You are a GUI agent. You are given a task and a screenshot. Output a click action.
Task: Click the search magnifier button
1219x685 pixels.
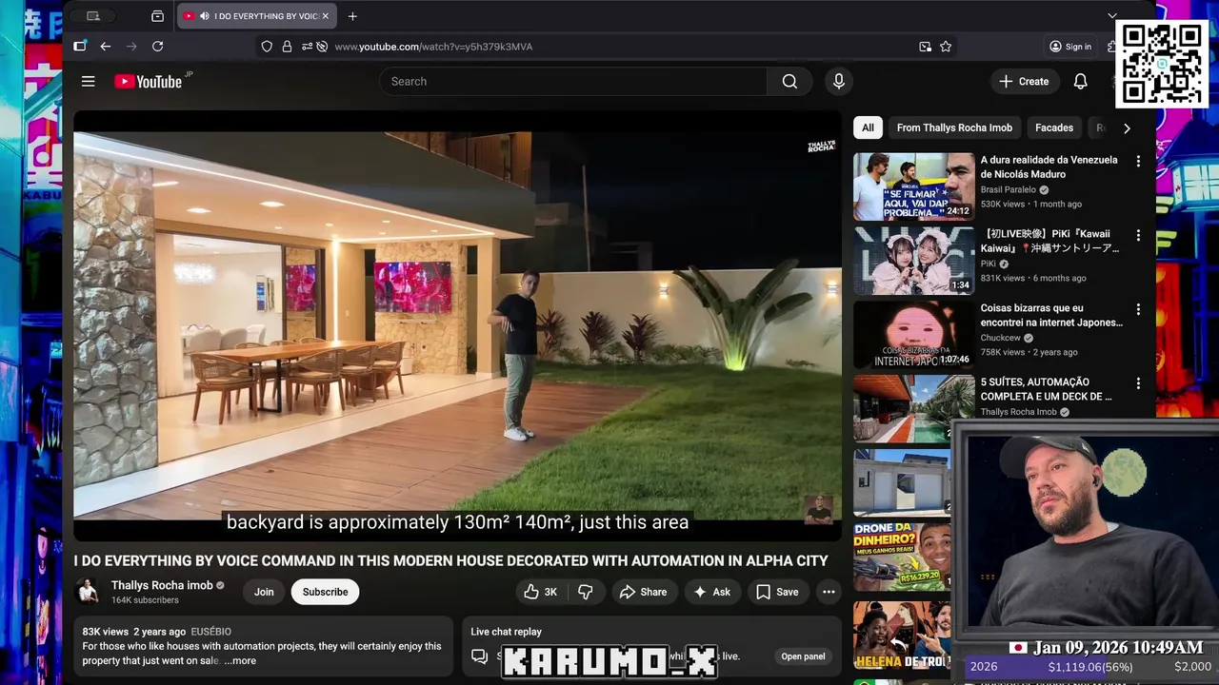click(x=789, y=82)
